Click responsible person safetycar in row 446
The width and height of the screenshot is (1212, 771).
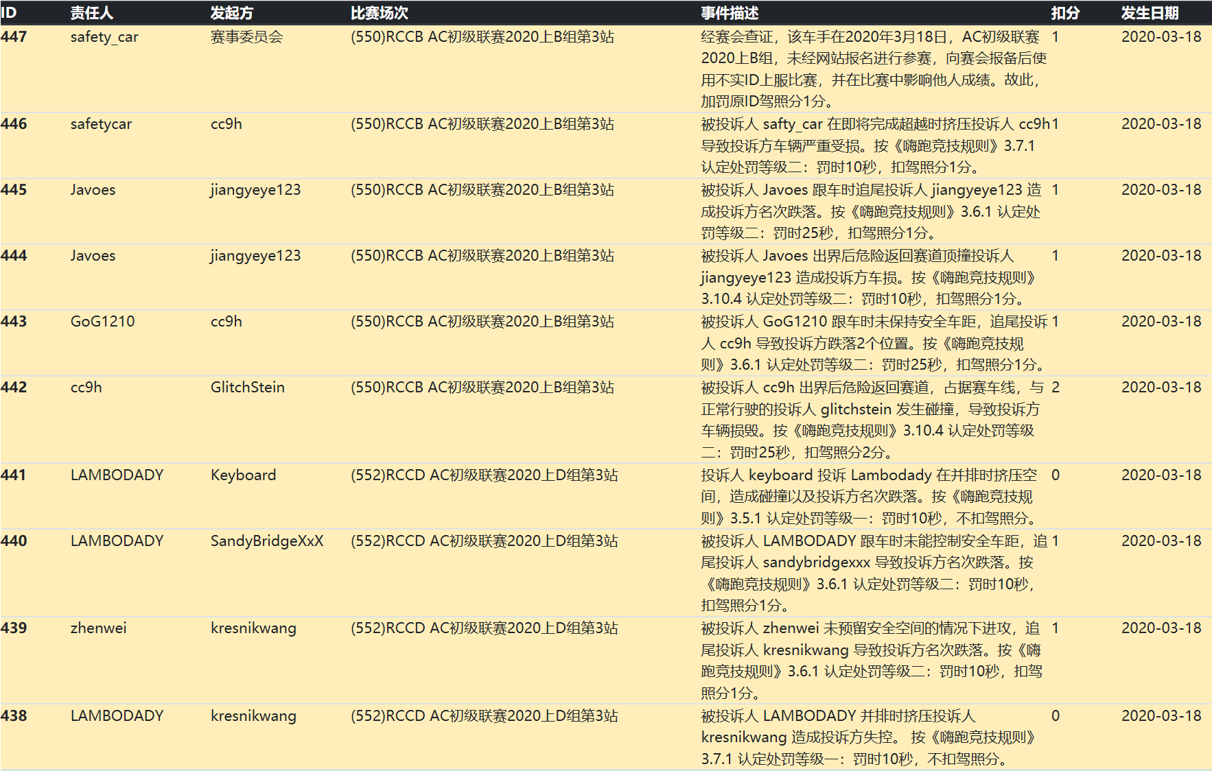tap(101, 125)
